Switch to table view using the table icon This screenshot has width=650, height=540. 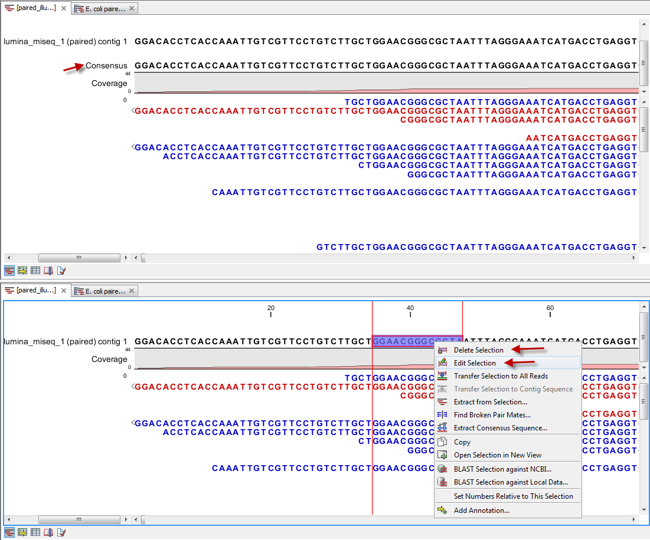tap(35, 270)
